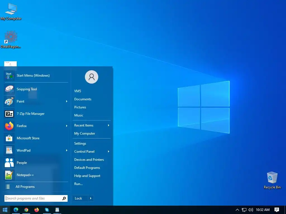Screen dimensions: 286x214
Task: Launch WordPad from its document icon
Action: click(9, 150)
